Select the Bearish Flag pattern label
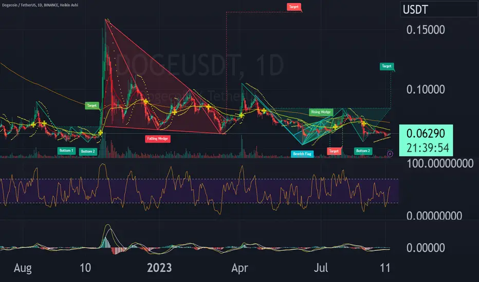This screenshot has height=282, width=479. click(302, 154)
